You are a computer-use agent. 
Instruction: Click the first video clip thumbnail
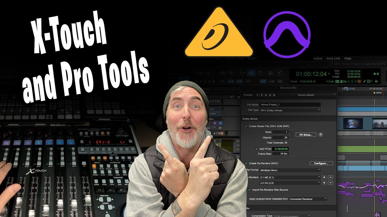353,124
